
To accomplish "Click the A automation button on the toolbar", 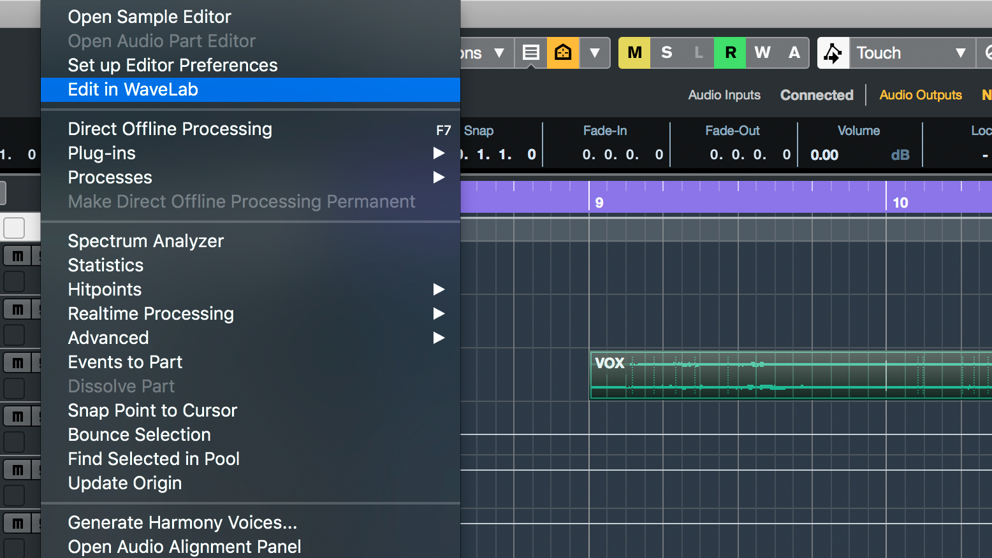I will click(x=794, y=53).
